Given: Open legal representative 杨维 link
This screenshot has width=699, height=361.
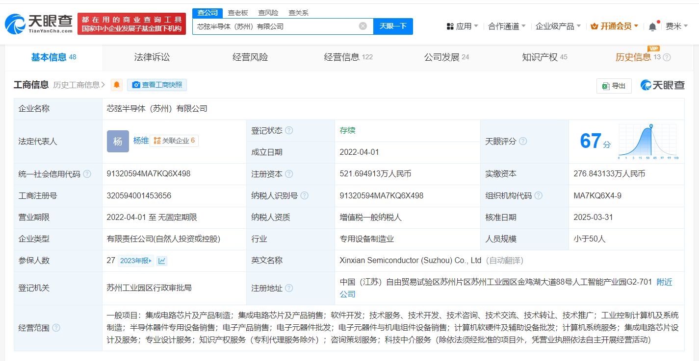Looking at the screenshot, I should [x=141, y=141].
